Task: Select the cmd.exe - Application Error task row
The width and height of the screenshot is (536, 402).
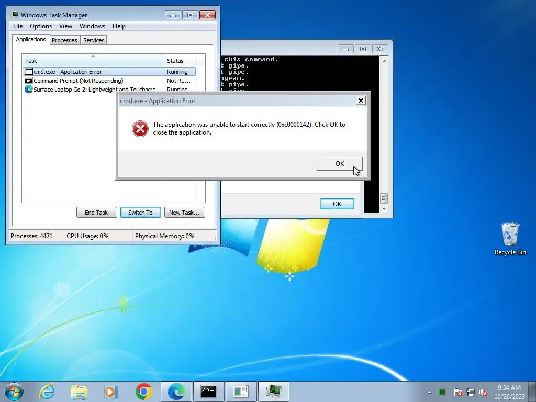Action: pos(109,71)
